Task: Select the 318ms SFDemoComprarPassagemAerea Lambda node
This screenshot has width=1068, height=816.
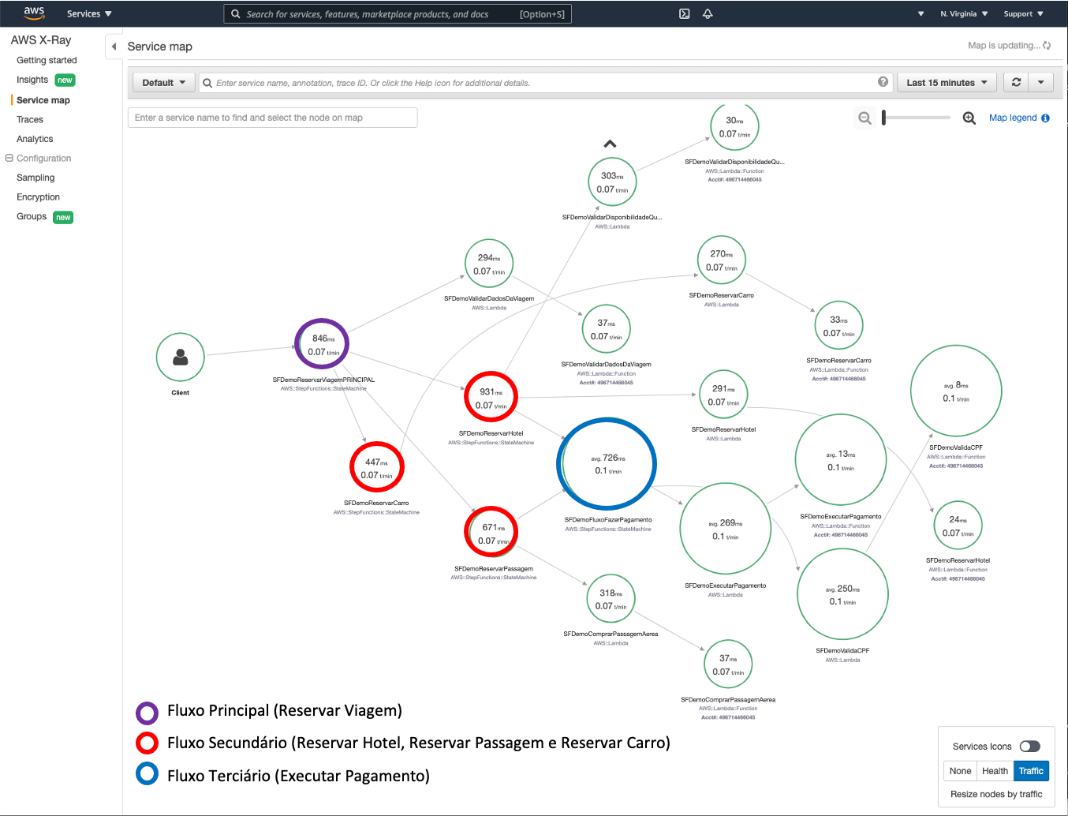Action: pyautogui.click(x=611, y=599)
